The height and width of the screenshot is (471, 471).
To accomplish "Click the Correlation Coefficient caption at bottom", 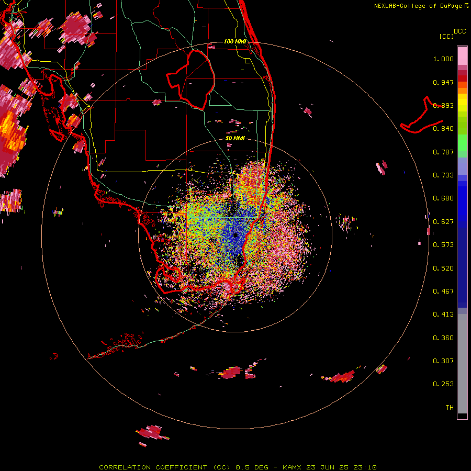I will [238, 467].
